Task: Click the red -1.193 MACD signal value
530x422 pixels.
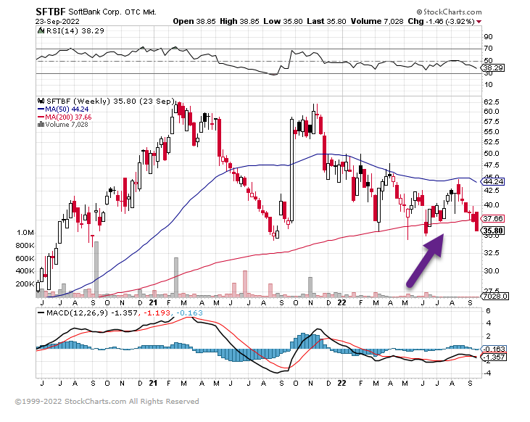Action: 157,313
